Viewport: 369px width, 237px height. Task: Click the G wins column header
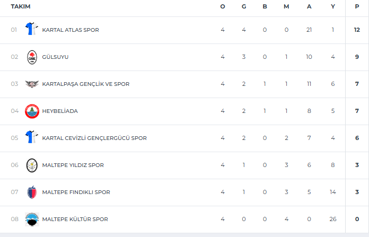tap(244, 6)
